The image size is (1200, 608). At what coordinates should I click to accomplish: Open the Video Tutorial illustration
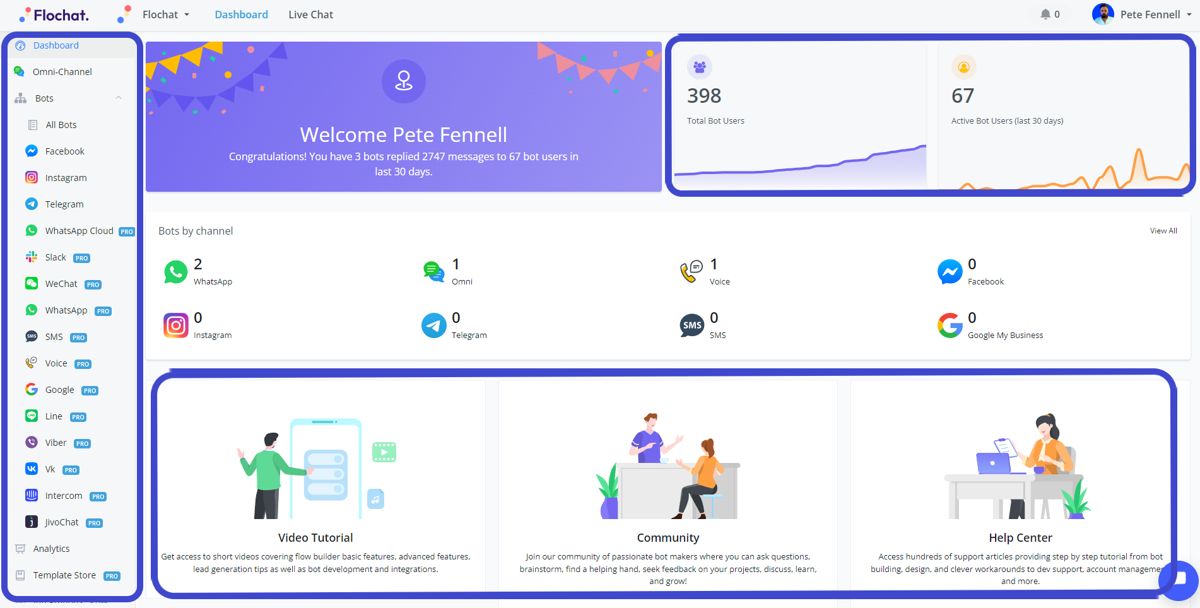(x=315, y=468)
